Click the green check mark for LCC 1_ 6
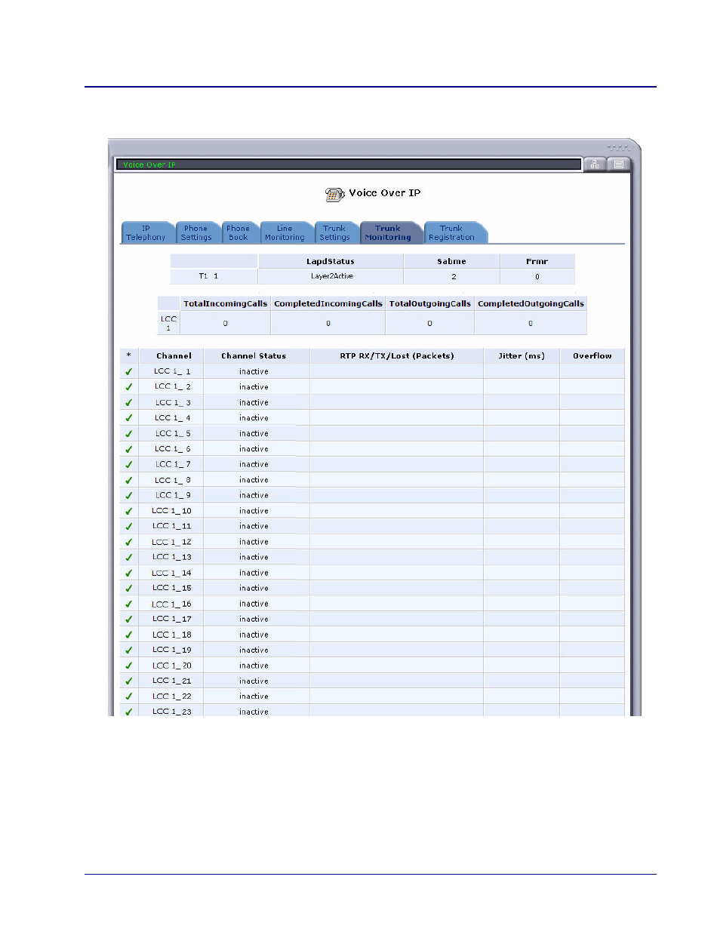The image size is (720, 932). (128, 449)
